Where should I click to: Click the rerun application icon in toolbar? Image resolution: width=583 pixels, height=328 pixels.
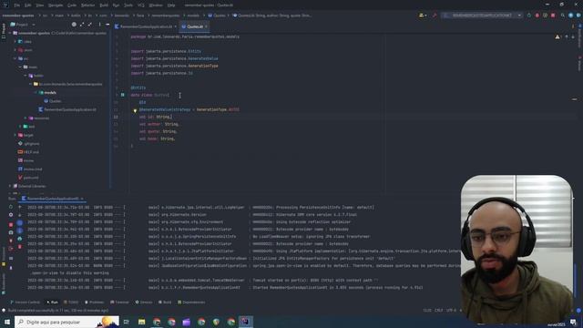coord(529,15)
